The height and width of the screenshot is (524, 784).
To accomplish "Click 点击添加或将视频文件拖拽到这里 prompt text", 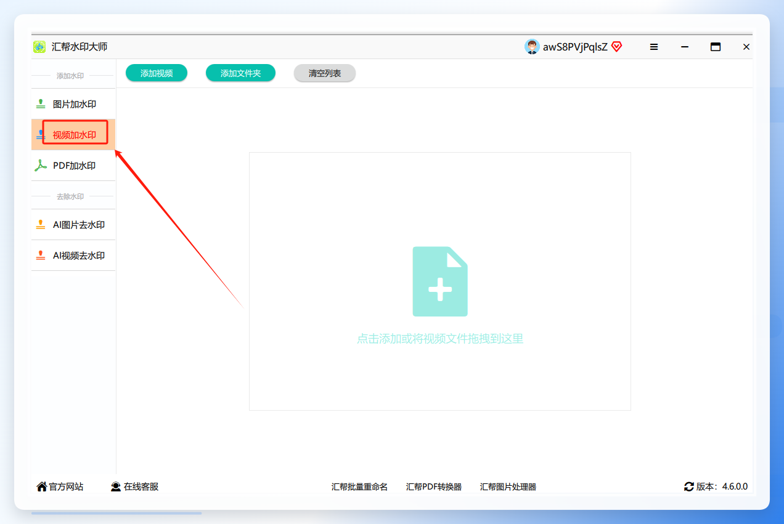I will click(x=440, y=339).
